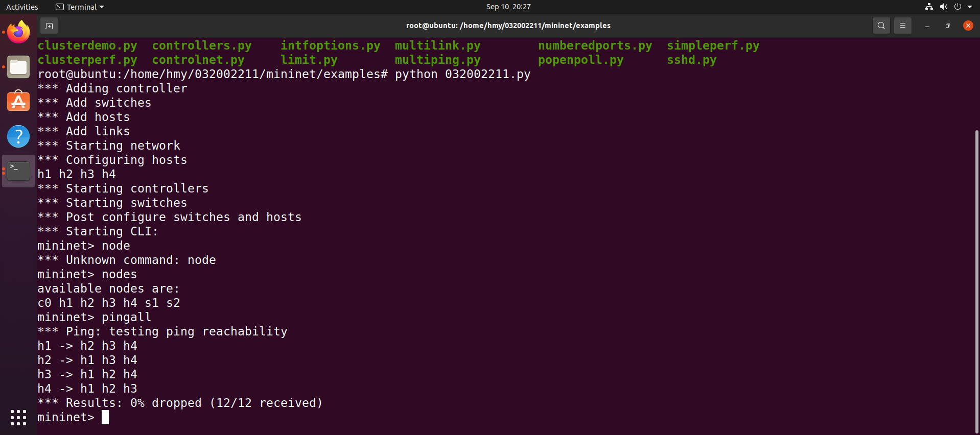Screen dimensions: 980x435
Task: Open the Help app in the dock
Action: click(18, 136)
